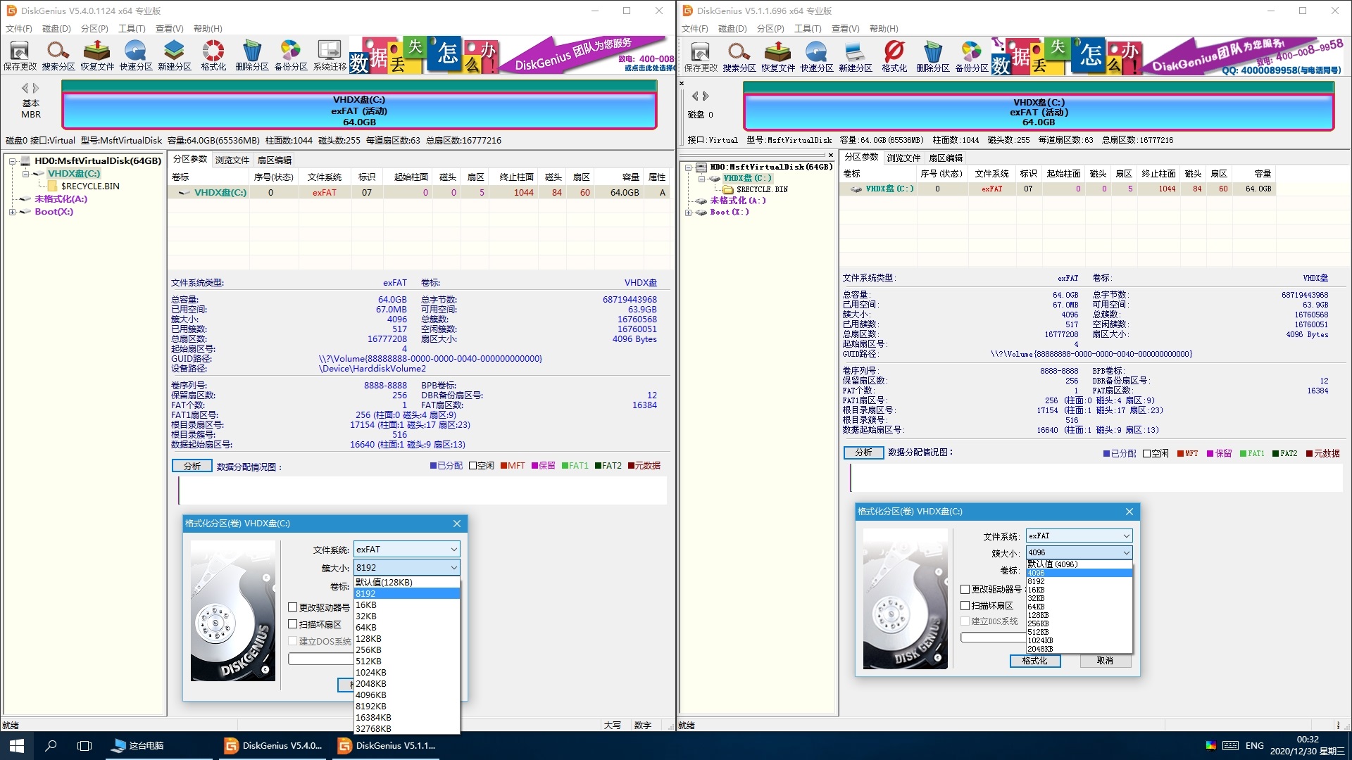Click 取消 button in right format dialog
1352x760 pixels.
point(1105,661)
